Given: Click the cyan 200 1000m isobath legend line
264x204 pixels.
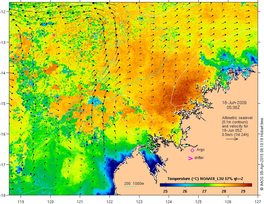Looking at the screenshot, I should pos(130,187).
